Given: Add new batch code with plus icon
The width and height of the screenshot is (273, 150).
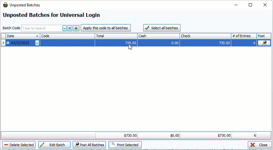Looking at the screenshot, I should pyautogui.click(x=76, y=28).
